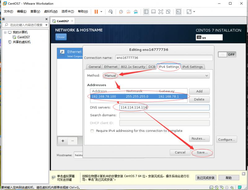The width and height of the screenshot is (248, 190).
Task: Select 共享的虚拟机 in the library
Action: (x=21, y=42)
